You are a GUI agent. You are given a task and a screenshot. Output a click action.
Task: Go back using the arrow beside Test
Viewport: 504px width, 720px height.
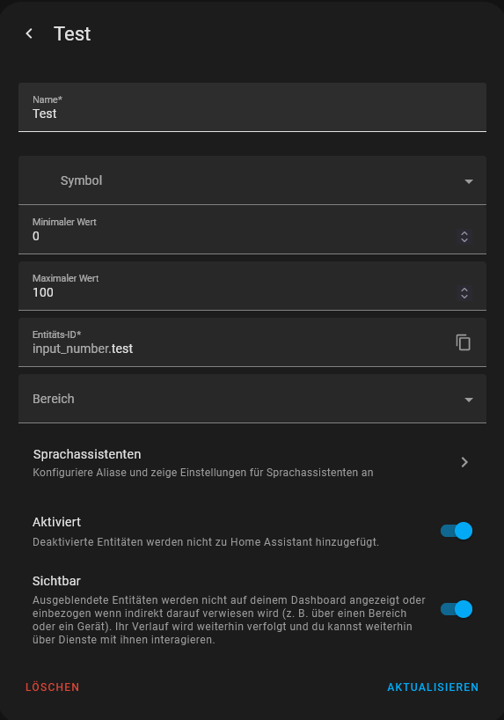tap(29, 33)
